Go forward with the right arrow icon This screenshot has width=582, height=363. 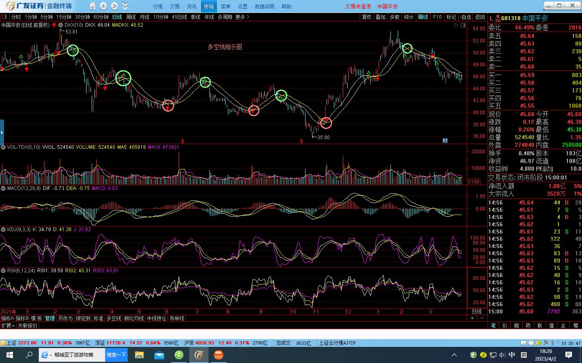click(x=114, y=6)
